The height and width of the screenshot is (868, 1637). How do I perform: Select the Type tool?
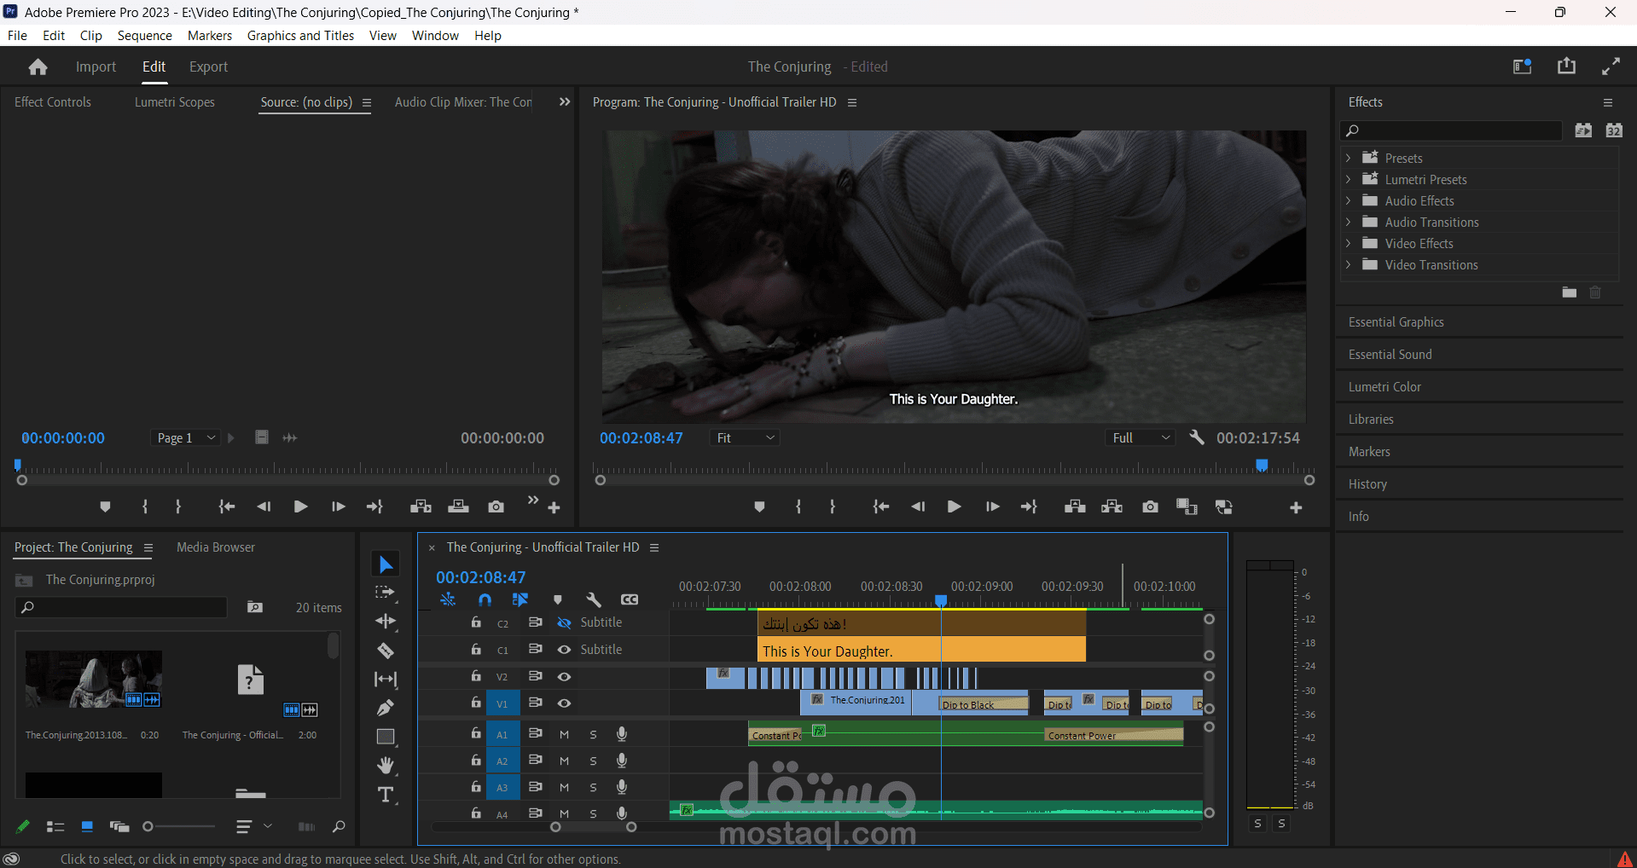coord(386,795)
